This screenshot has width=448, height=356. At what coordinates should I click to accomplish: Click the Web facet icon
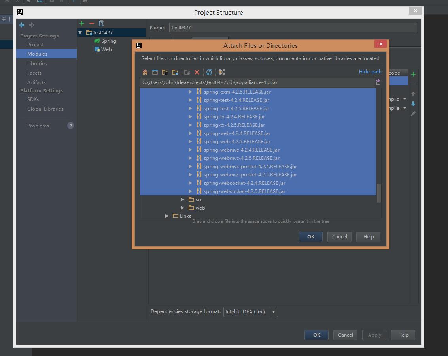click(97, 49)
